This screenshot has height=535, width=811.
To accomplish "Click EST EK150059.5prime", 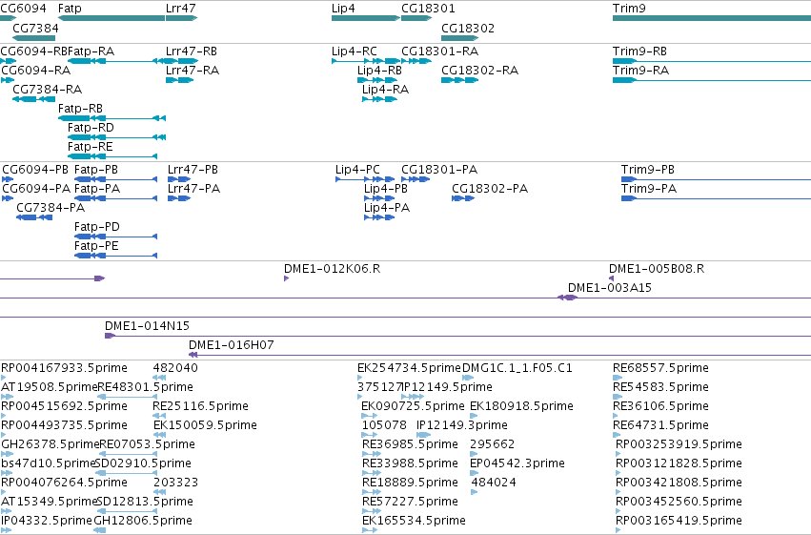I will point(205,426).
